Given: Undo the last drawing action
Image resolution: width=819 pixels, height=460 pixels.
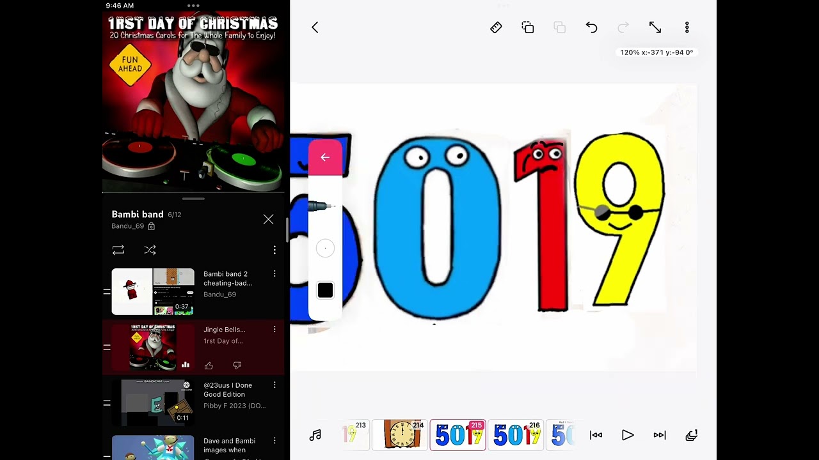Looking at the screenshot, I should click(591, 27).
